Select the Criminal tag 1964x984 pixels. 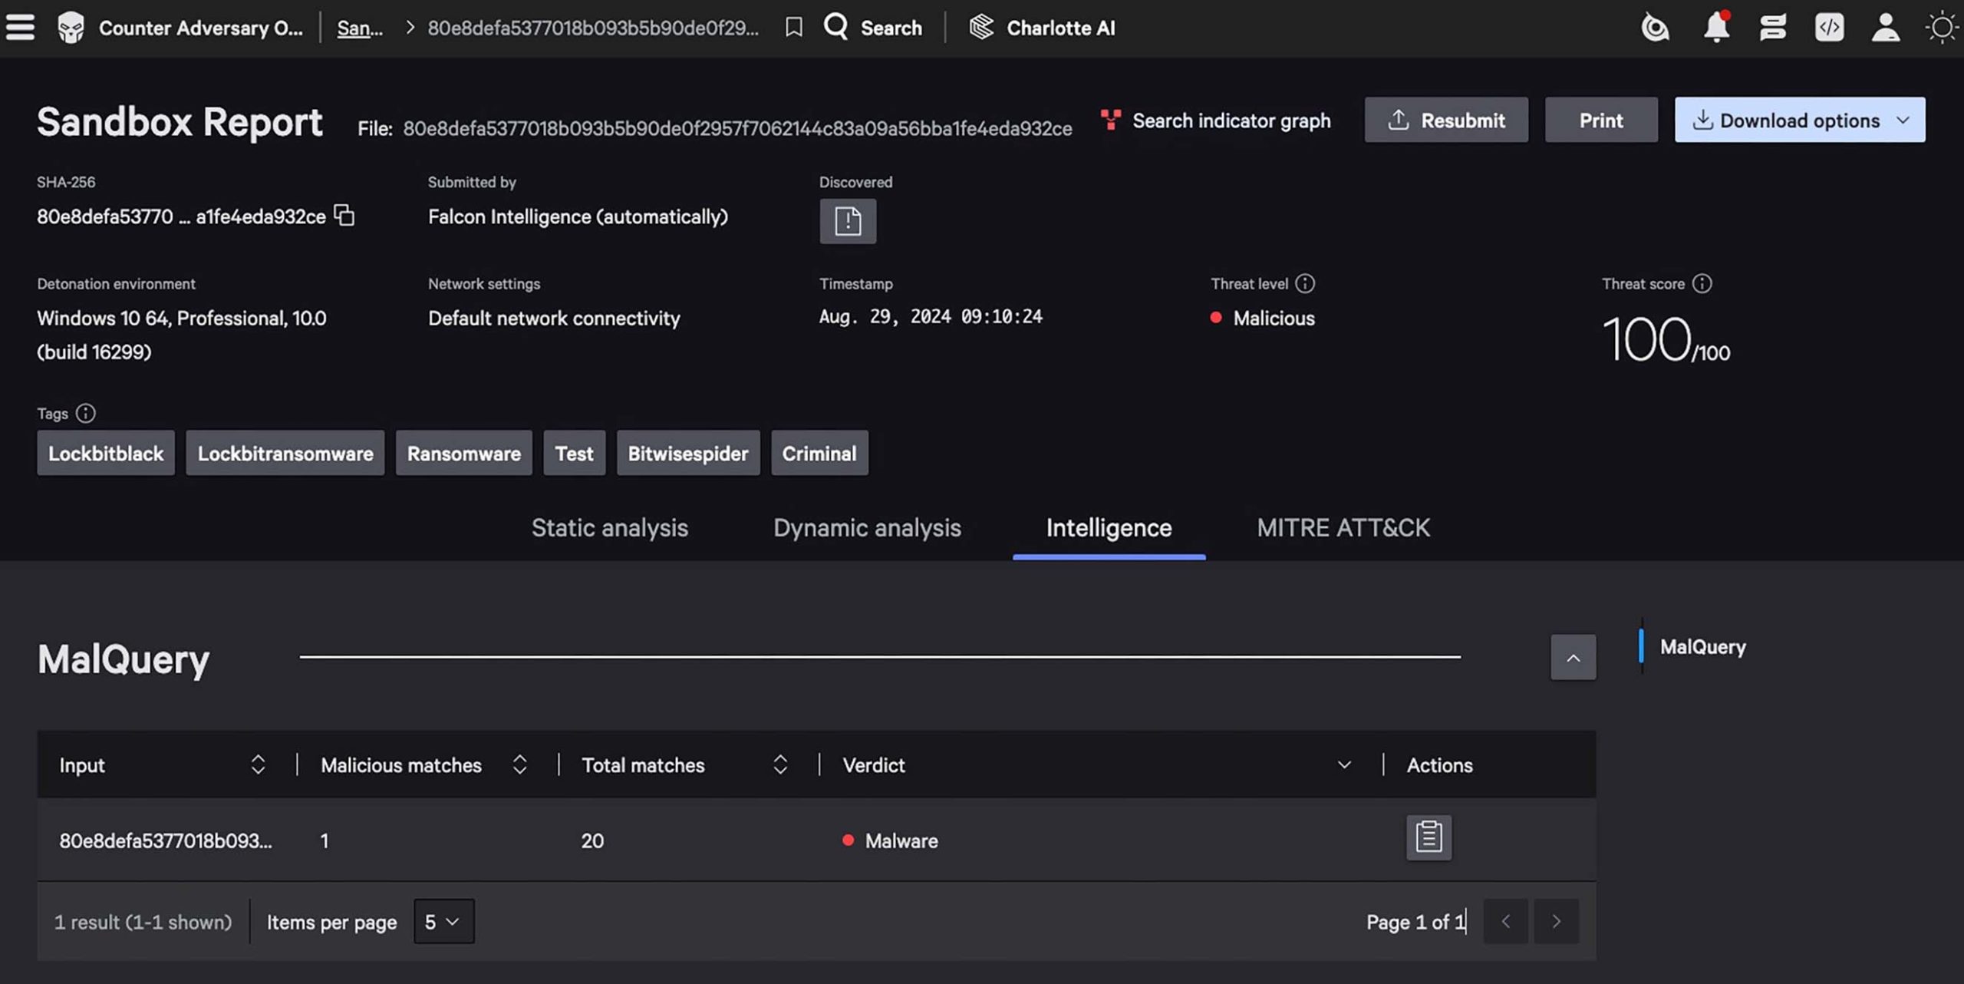819,453
